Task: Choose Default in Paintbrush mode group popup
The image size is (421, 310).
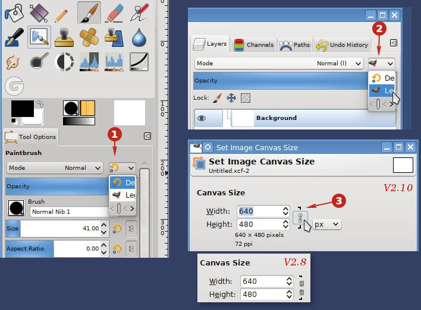Action: pos(123,183)
